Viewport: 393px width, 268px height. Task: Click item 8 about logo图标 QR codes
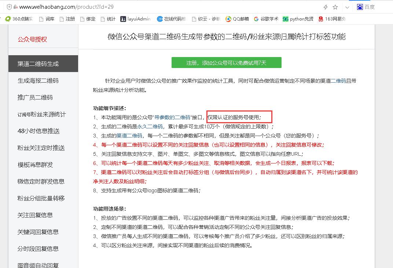(147, 190)
